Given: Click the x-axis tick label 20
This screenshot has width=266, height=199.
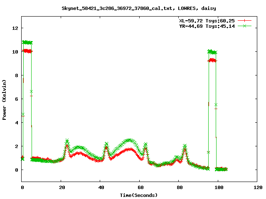Looking at the screenshot, I should (x=62, y=187).
